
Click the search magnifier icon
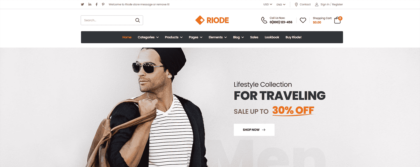pos(137,20)
